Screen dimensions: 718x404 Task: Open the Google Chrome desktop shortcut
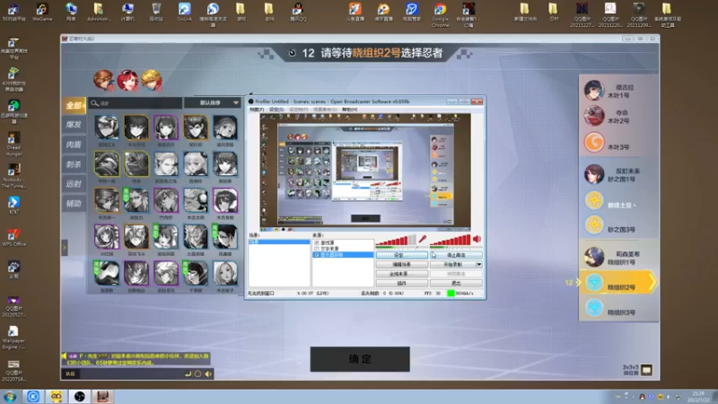coord(440,13)
